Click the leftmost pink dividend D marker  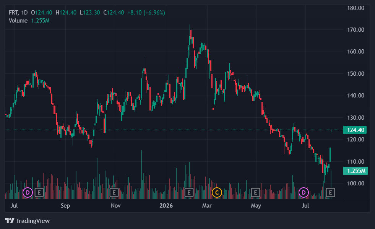(x=28, y=192)
